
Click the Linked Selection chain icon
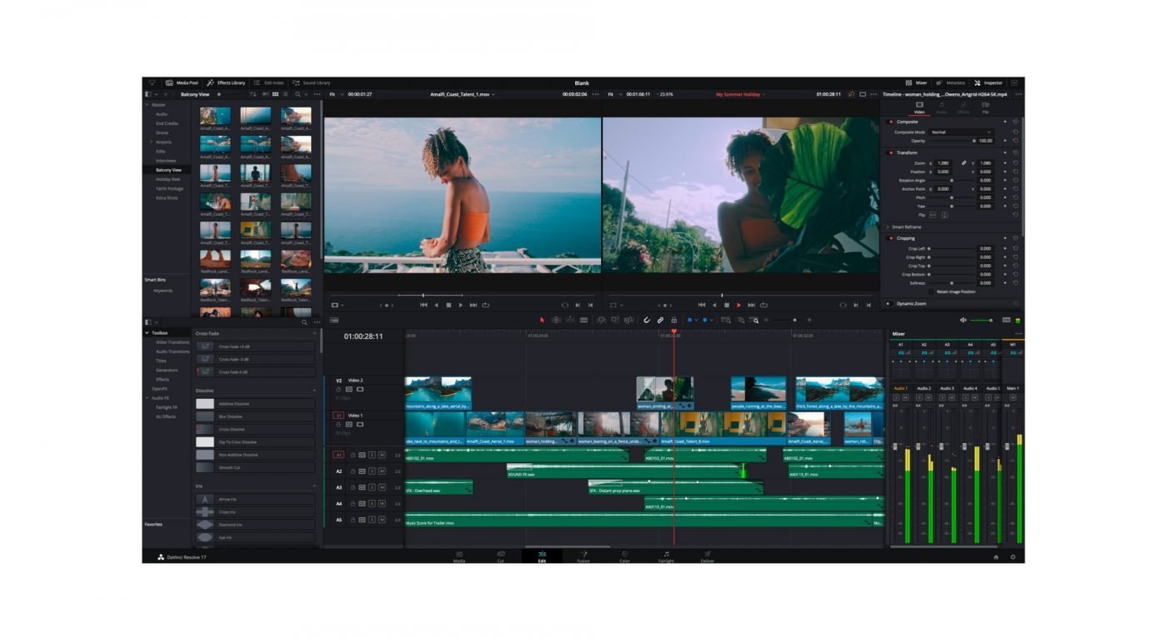pos(660,320)
